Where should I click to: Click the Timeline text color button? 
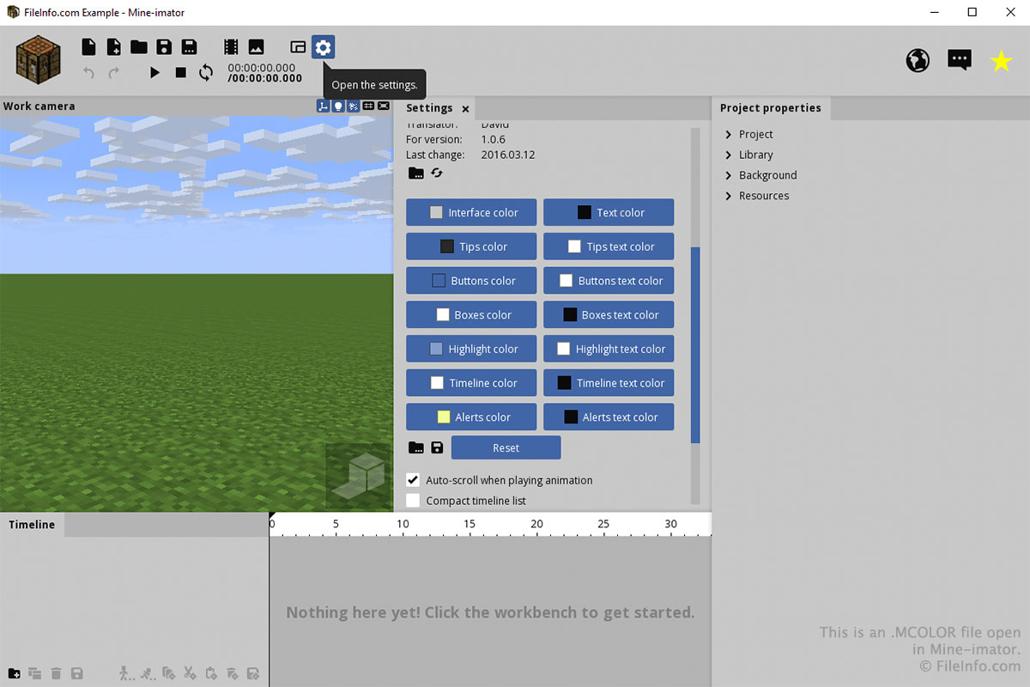609,383
